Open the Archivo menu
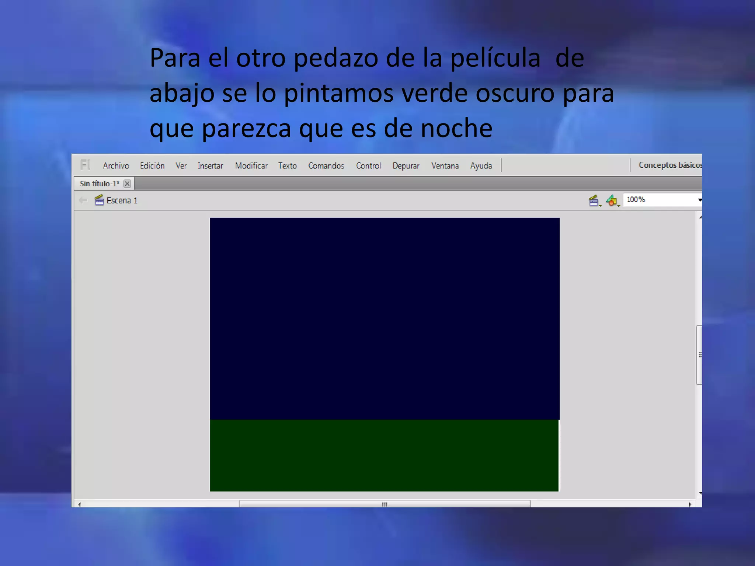The height and width of the screenshot is (566, 755). [x=116, y=166]
